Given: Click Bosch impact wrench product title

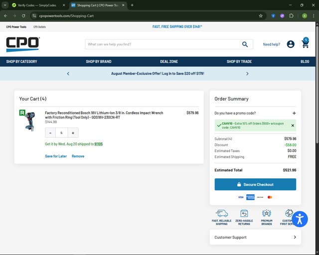Looking at the screenshot, I should tap(104, 115).
